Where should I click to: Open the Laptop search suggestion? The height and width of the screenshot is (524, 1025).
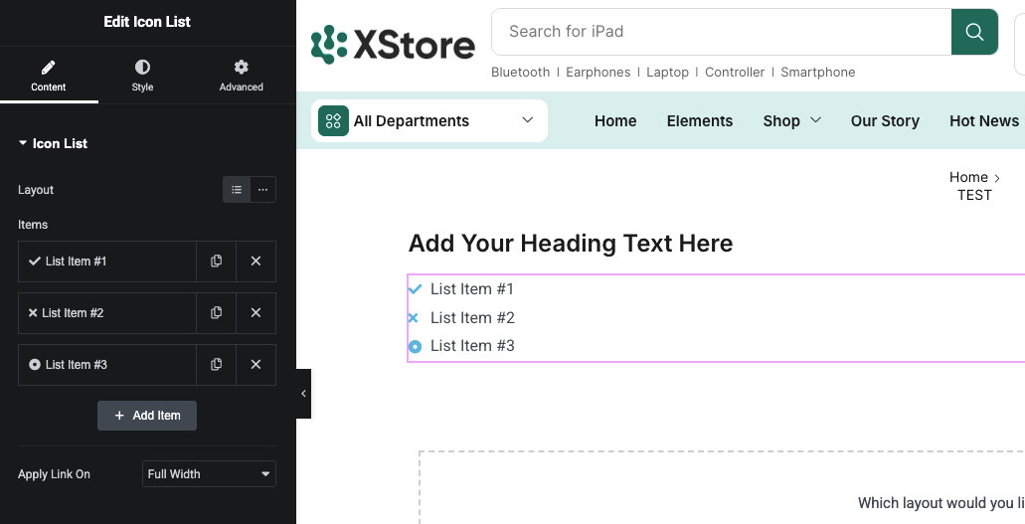(667, 72)
